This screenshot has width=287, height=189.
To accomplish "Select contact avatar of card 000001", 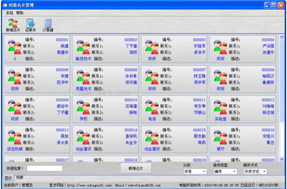I will coord(15,47).
